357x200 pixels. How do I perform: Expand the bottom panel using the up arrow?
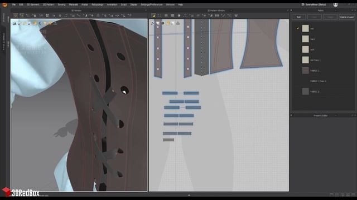(189, 195)
